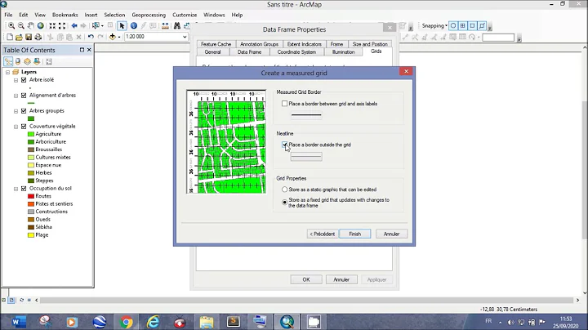
Task: Create a new map document
Action: (x=10, y=37)
